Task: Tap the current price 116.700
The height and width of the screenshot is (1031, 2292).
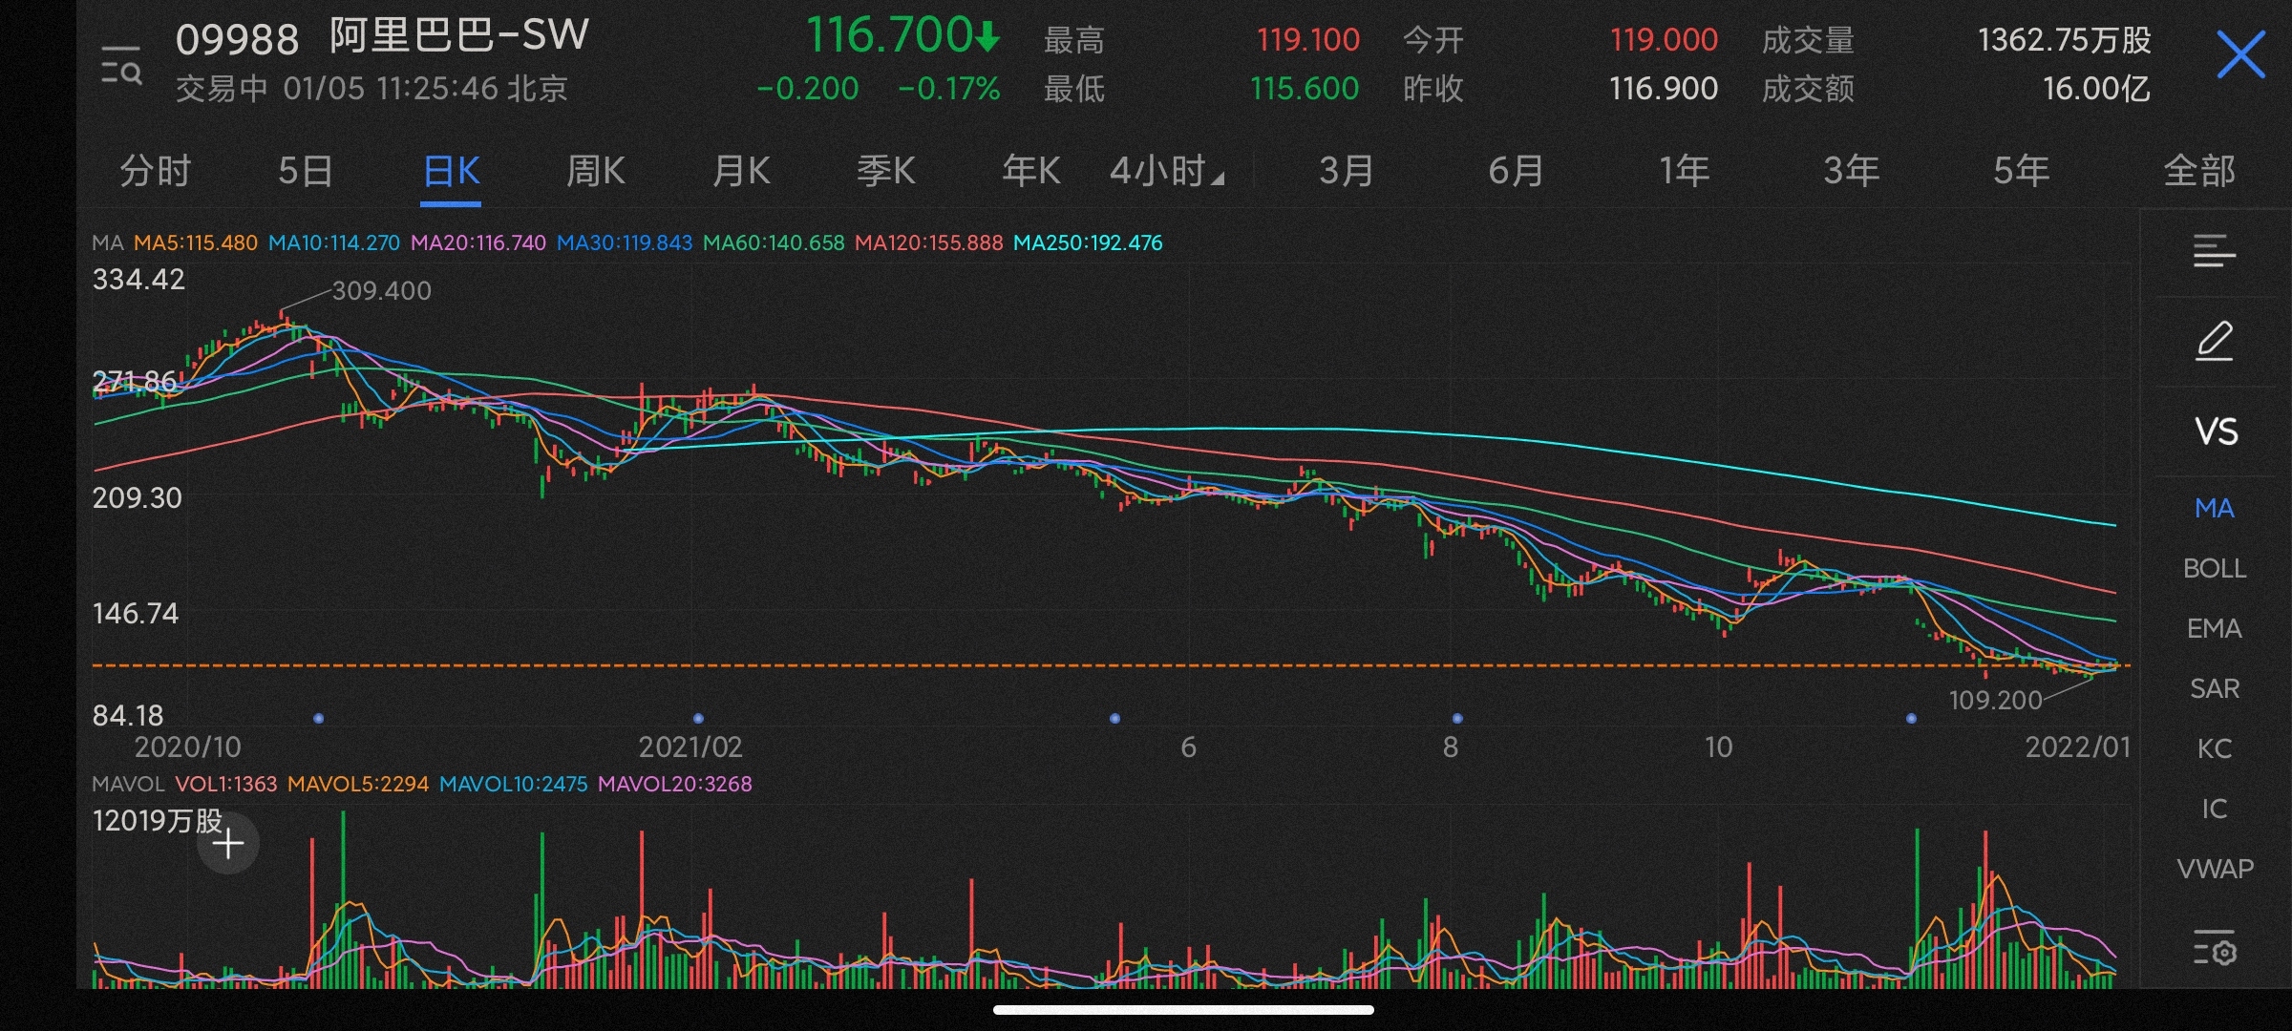Action: pyautogui.click(x=889, y=35)
